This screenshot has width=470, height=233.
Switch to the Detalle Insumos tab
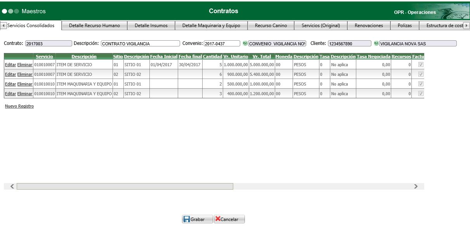click(151, 26)
